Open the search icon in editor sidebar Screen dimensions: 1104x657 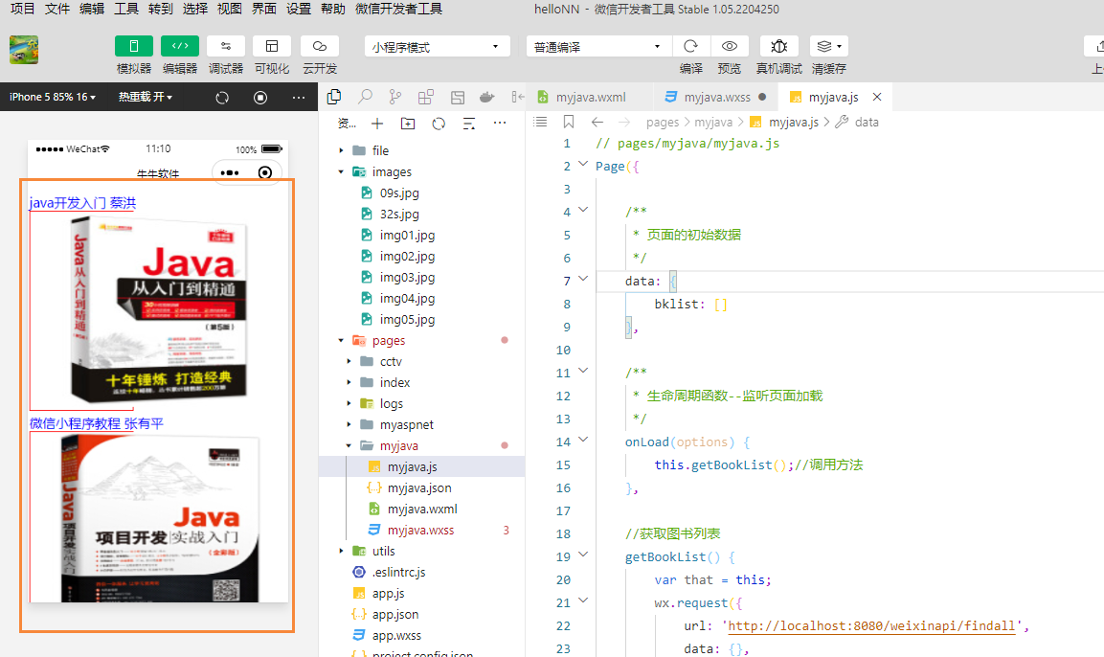click(365, 97)
